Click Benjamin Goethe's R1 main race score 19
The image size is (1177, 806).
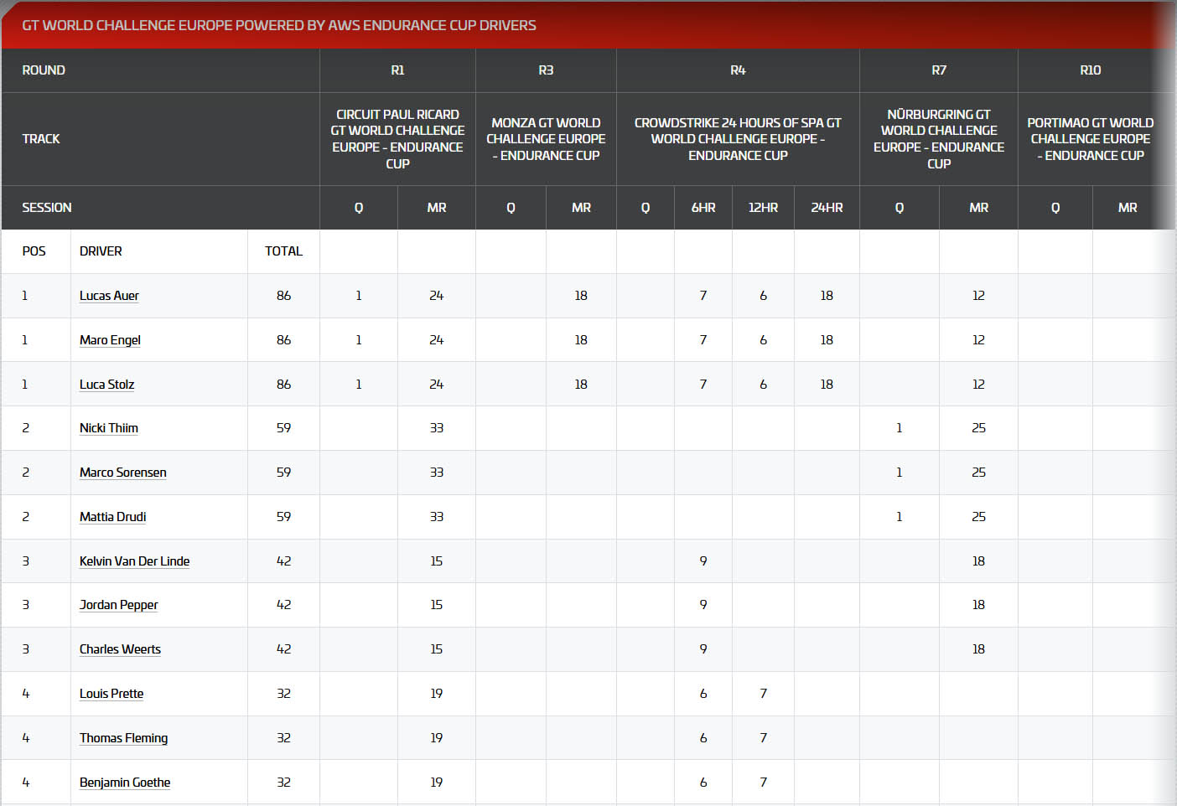pos(437,783)
